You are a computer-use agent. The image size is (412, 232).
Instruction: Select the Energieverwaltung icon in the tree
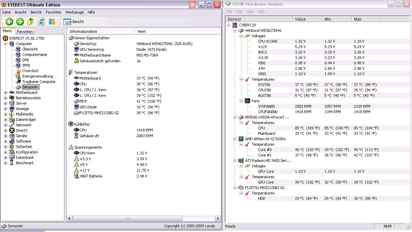pyautogui.click(x=18, y=76)
